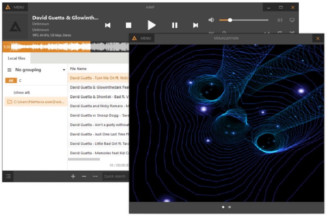Select 'David Guetta & Glowinthedark Feat' row

(99, 87)
